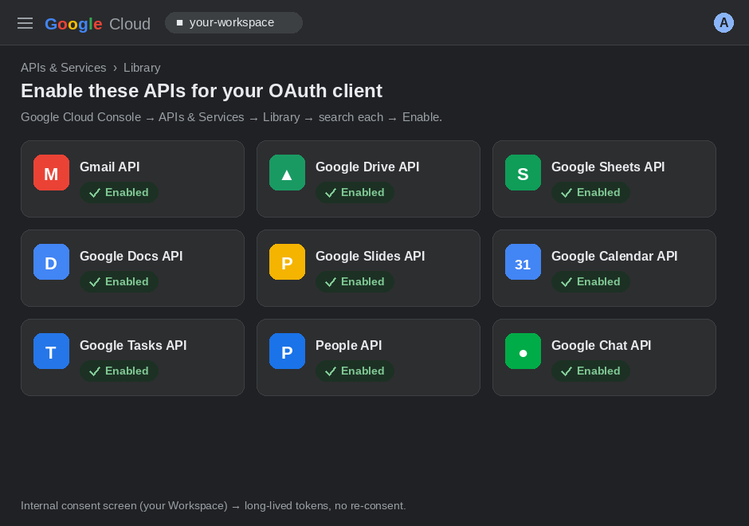Screen dimensions: 749x526
Task: Click the Calendar 31 icon
Action: click(x=523, y=262)
